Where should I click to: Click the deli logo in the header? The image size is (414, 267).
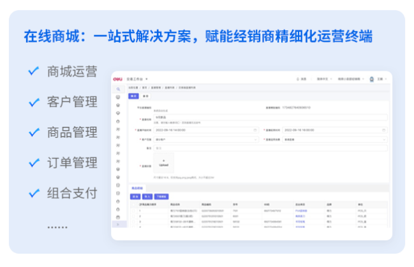[x=118, y=79]
